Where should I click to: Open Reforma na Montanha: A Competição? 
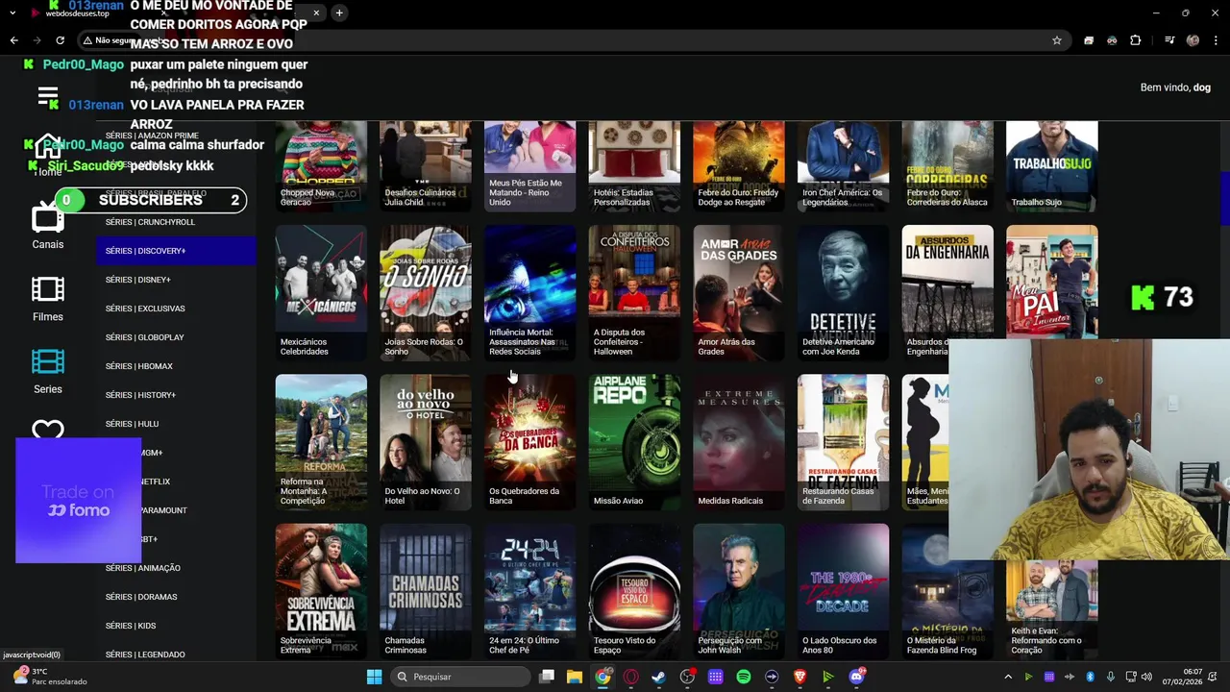(x=321, y=442)
